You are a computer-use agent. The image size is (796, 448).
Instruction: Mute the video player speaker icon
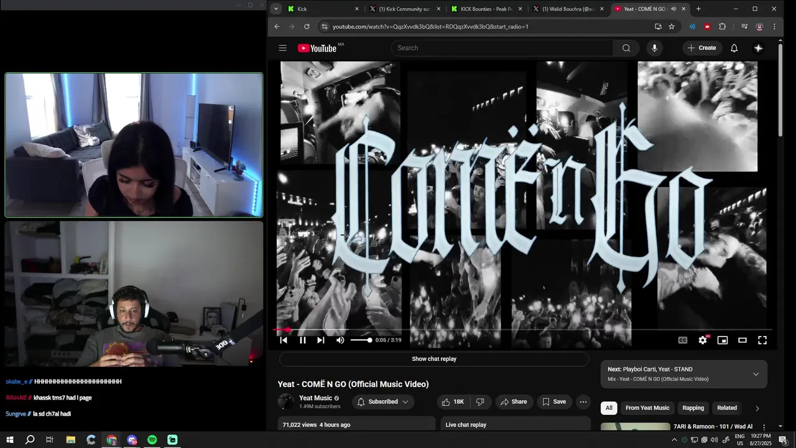coord(340,340)
